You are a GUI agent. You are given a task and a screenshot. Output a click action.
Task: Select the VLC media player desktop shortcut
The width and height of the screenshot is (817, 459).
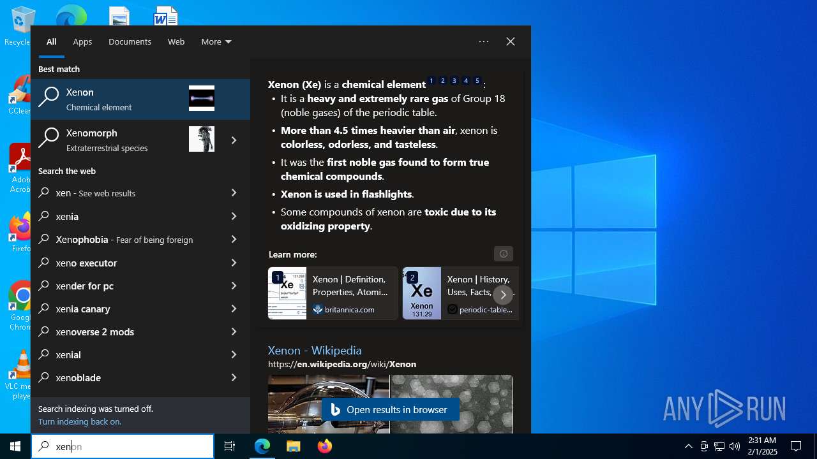point(19,375)
